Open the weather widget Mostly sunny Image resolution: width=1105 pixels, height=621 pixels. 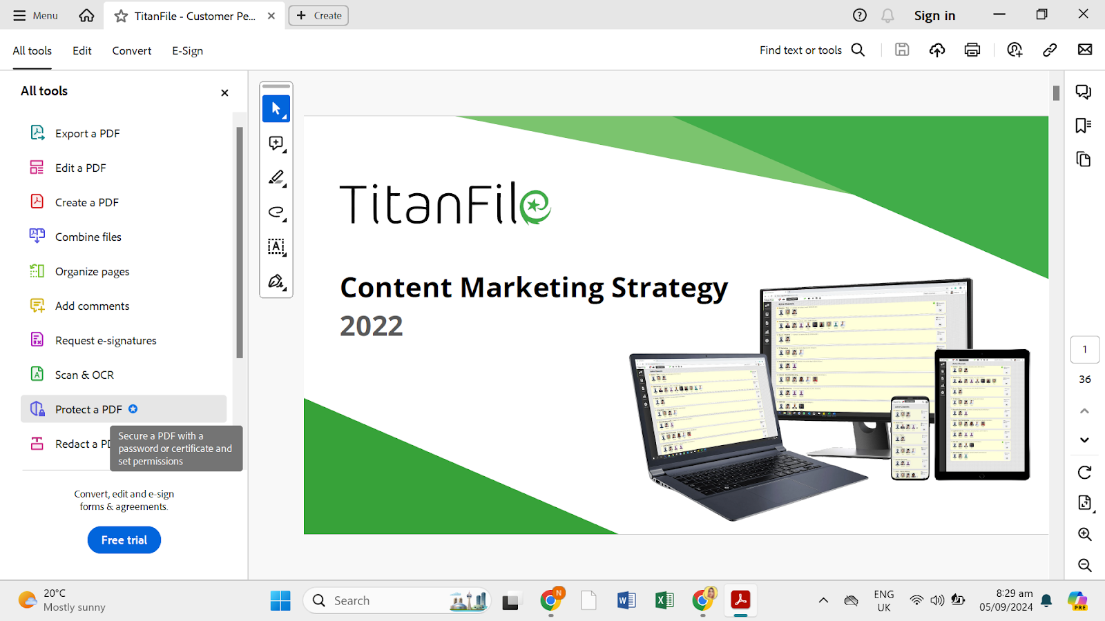click(62, 600)
